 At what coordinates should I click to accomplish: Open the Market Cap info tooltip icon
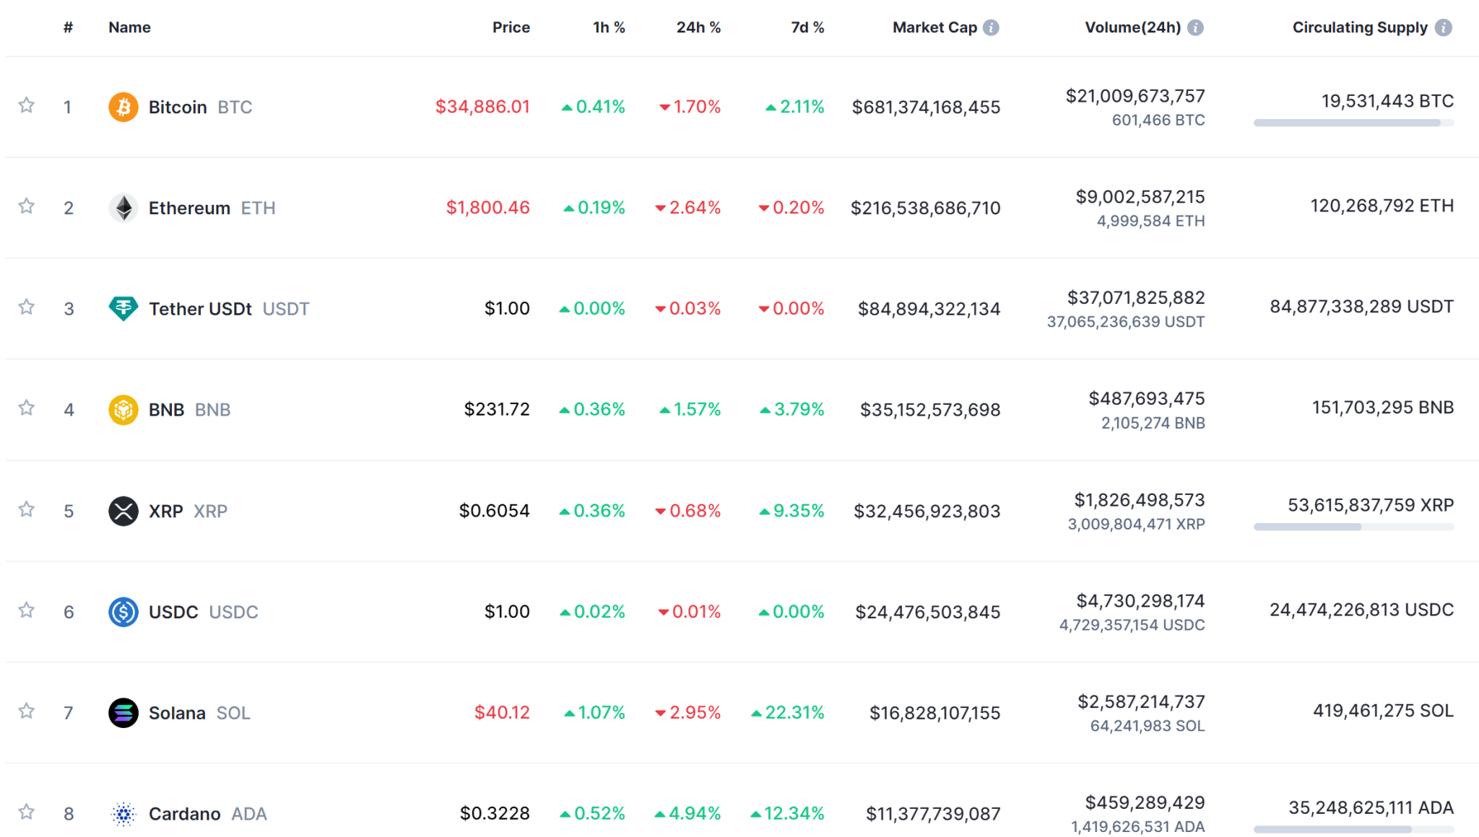(x=992, y=27)
